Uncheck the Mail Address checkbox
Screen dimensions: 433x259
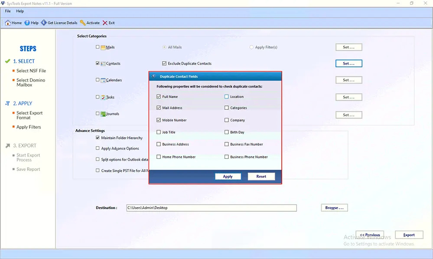[x=159, y=108]
